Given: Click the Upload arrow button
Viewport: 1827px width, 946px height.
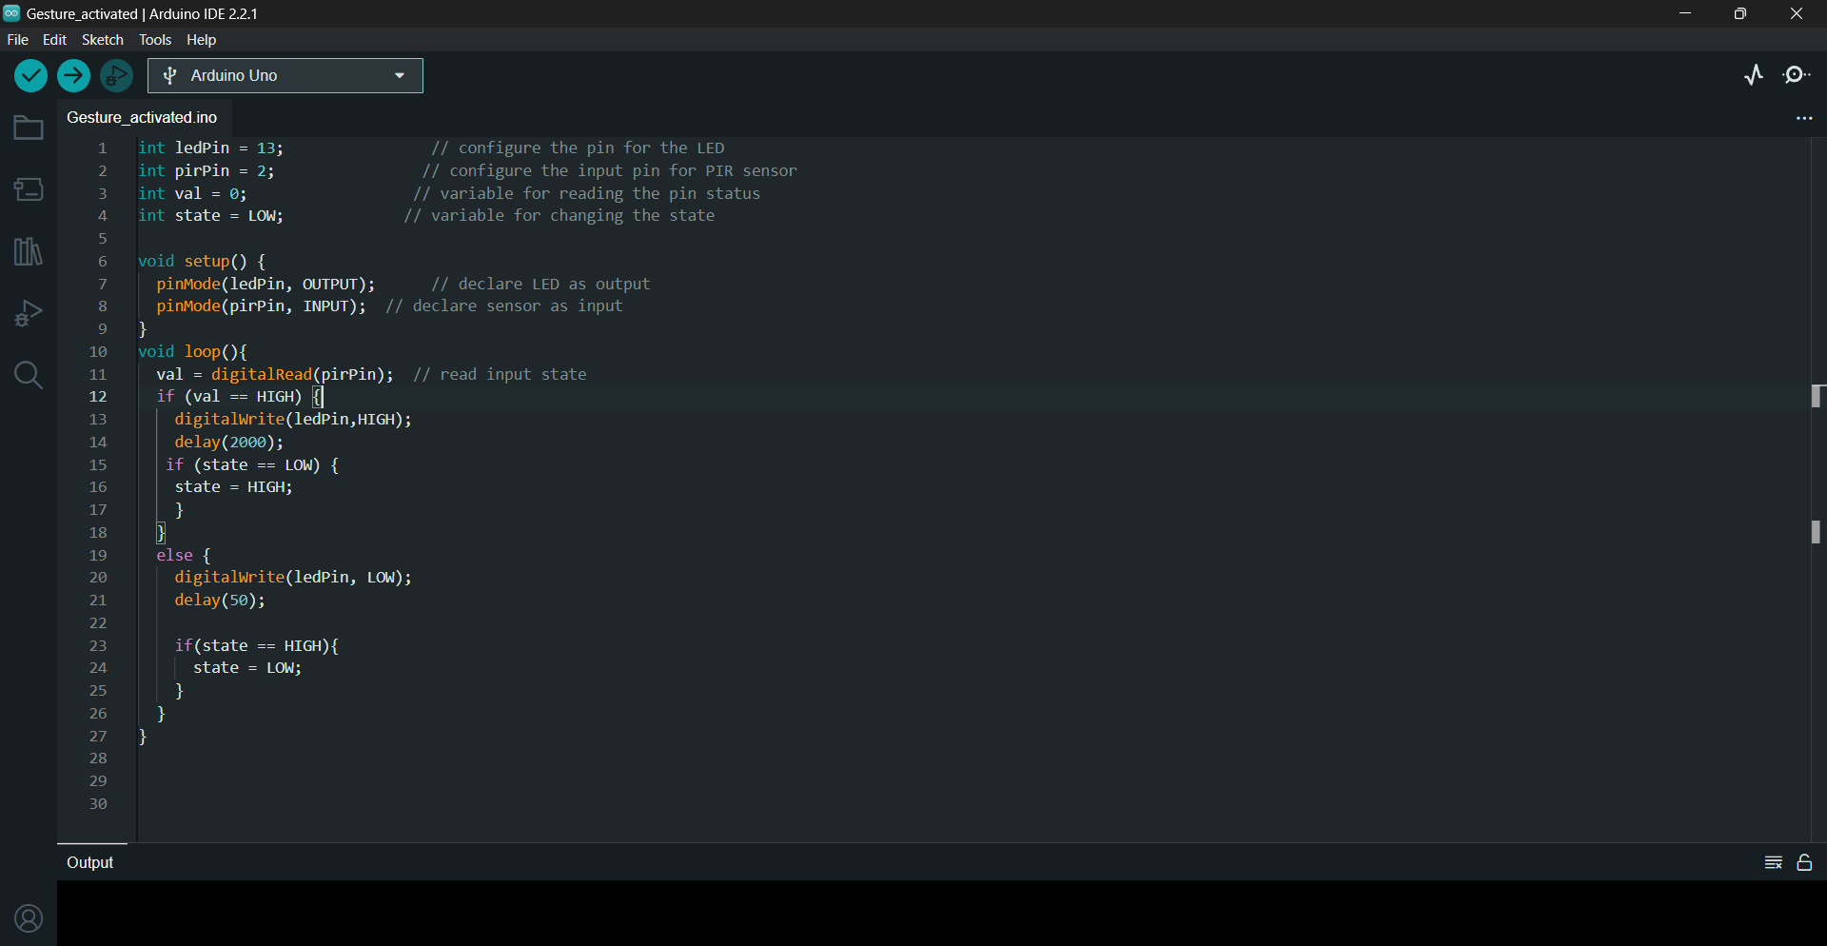Looking at the screenshot, I should tap(73, 76).
